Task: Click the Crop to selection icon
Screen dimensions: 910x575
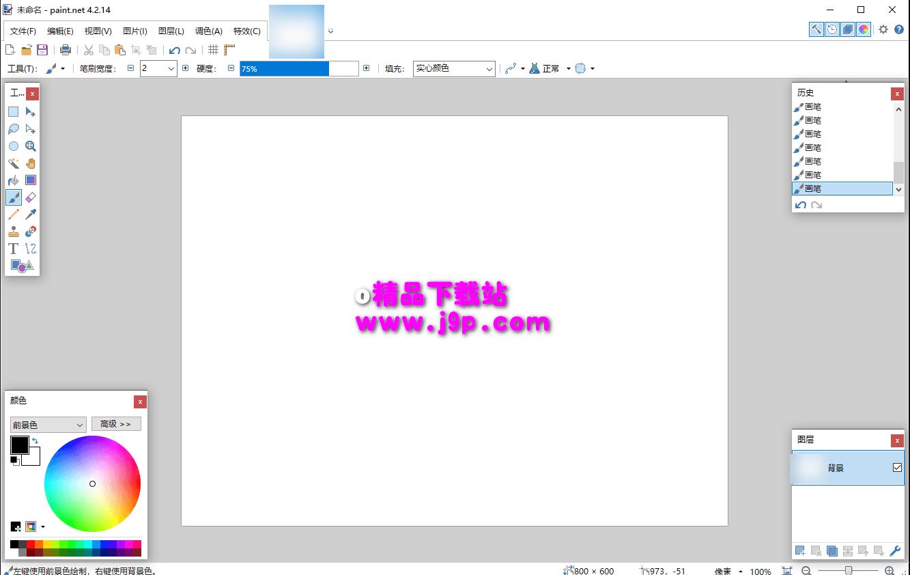Action: pyautogui.click(x=136, y=50)
